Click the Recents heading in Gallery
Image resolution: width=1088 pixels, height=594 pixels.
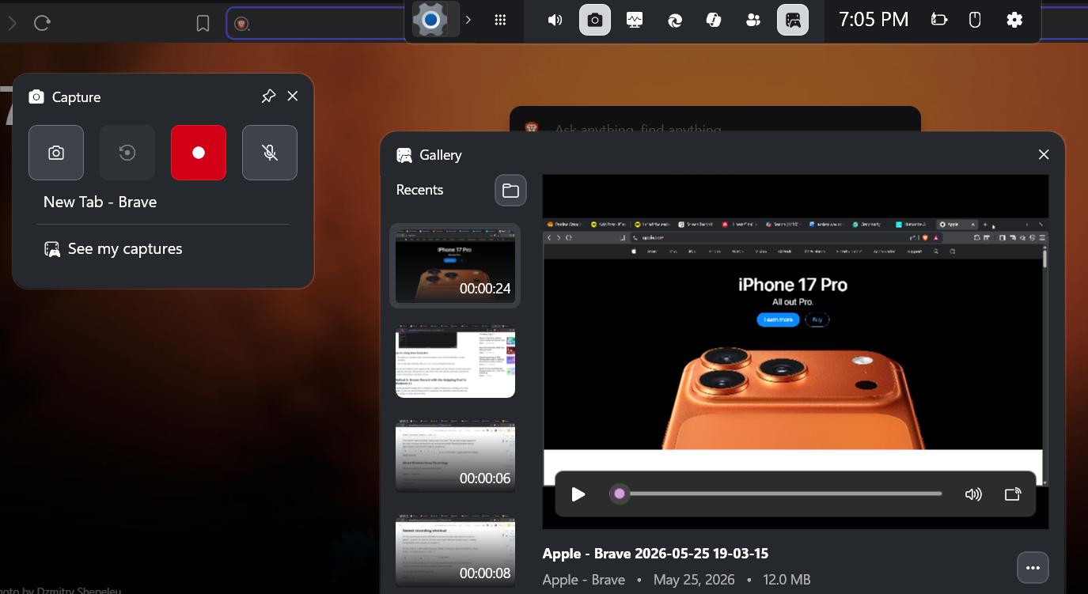tap(419, 190)
